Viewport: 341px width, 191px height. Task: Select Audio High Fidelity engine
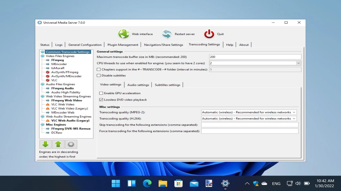click(x=66, y=92)
